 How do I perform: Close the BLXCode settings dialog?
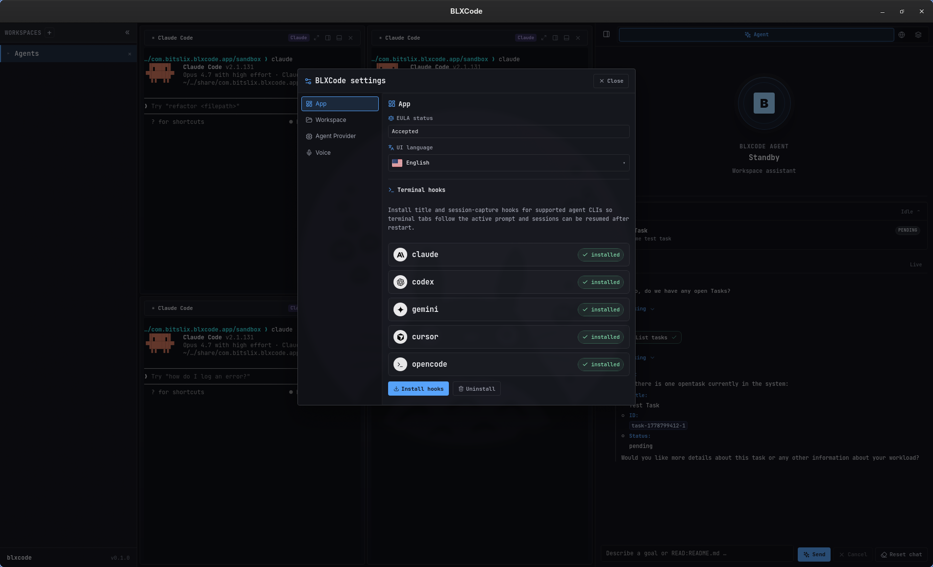(x=611, y=81)
